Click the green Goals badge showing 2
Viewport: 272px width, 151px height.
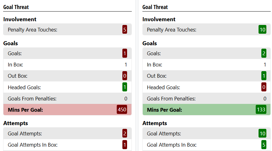pos(264,53)
